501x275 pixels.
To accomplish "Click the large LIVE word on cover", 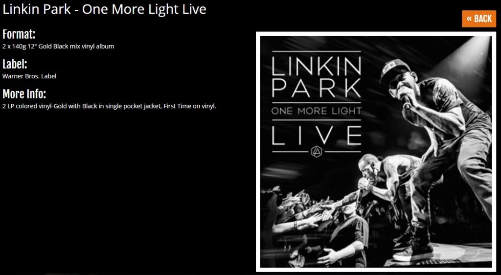I will click(x=317, y=136).
